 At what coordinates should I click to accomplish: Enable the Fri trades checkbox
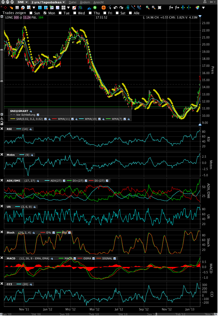[x=105, y=13]
